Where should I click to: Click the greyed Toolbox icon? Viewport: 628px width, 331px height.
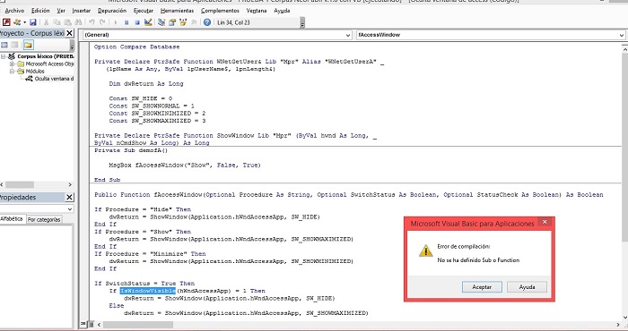pos(194,22)
